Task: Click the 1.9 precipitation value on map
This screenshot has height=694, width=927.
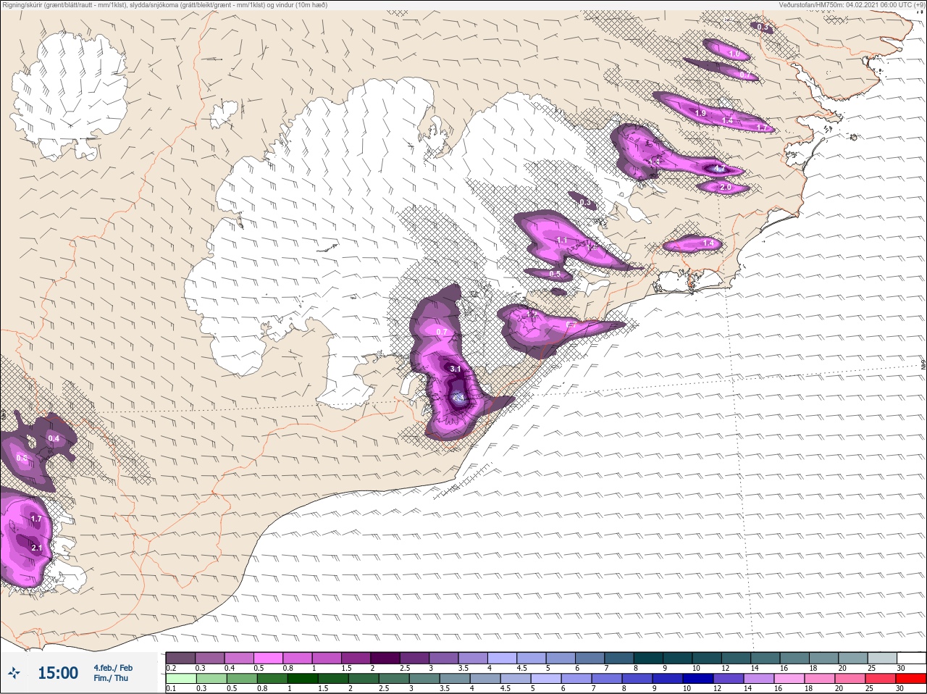Action: [700, 113]
